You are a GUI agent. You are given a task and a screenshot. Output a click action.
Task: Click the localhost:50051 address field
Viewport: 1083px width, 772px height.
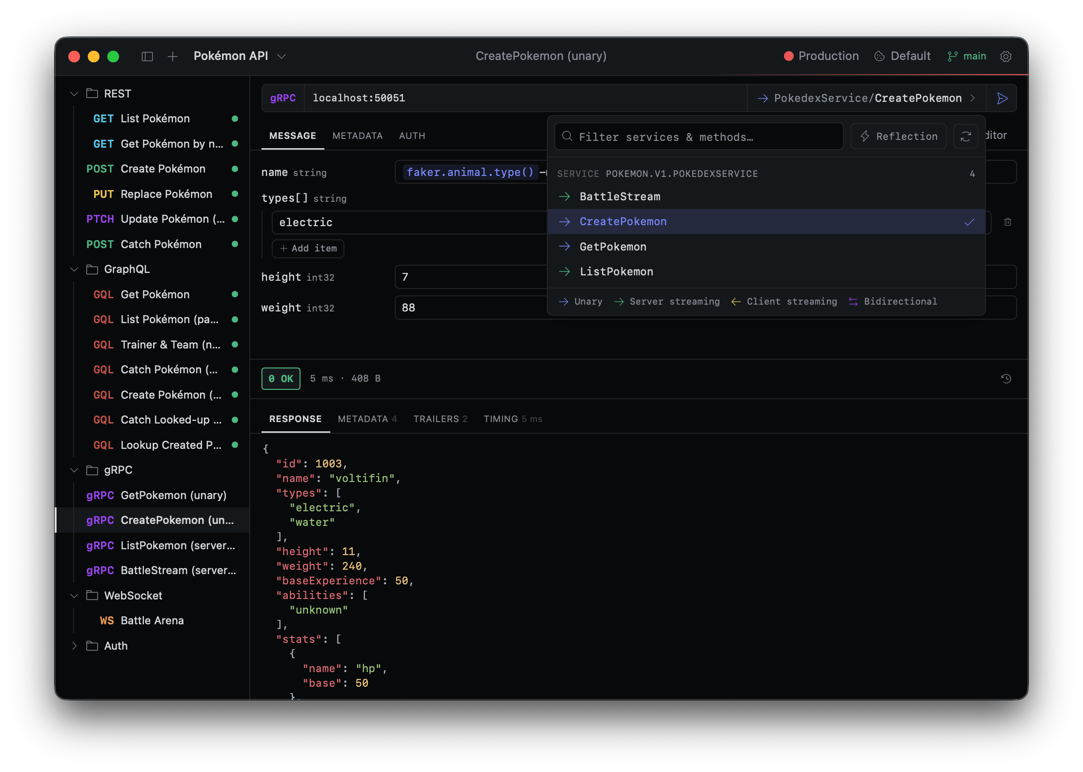pos(525,98)
